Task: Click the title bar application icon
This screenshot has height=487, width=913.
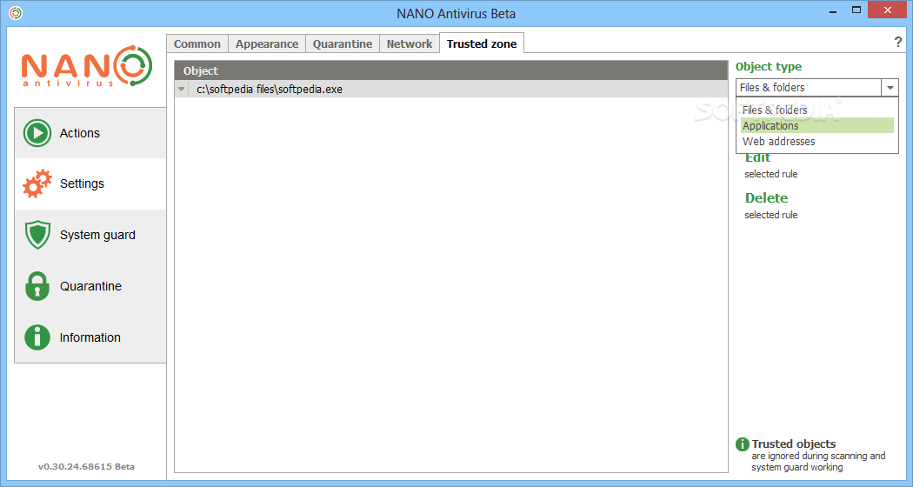Action: (16, 12)
